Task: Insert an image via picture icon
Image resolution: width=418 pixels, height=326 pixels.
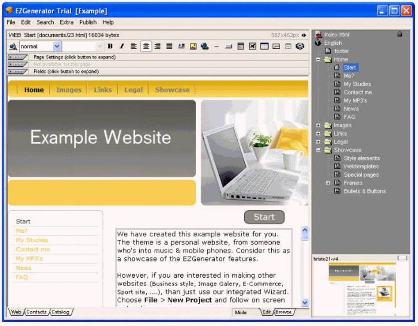Action: [x=193, y=46]
